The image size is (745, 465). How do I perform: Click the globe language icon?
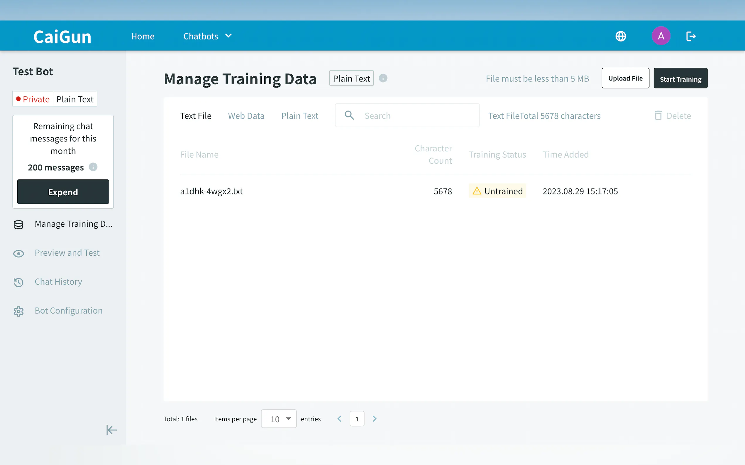click(x=620, y=36)
